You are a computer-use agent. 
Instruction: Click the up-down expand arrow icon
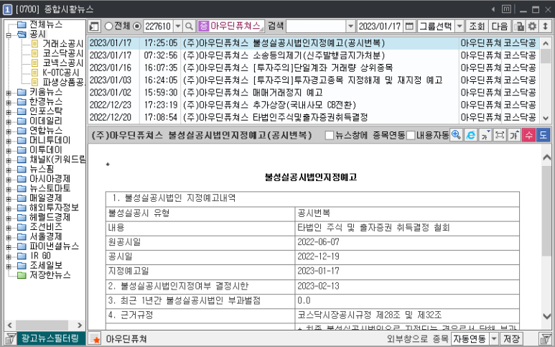(545, 26)
